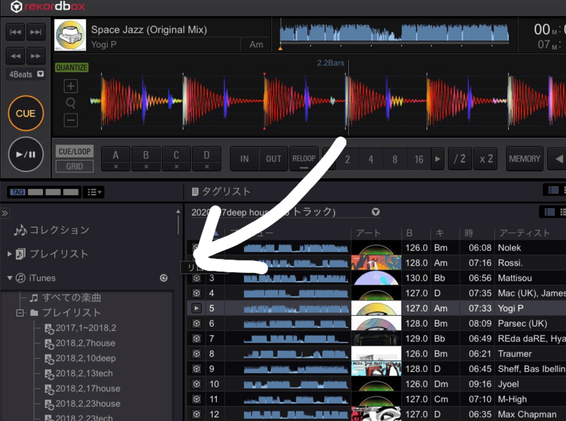Toggle the TAG filter button
566x421 pixels.
point(18,192)
